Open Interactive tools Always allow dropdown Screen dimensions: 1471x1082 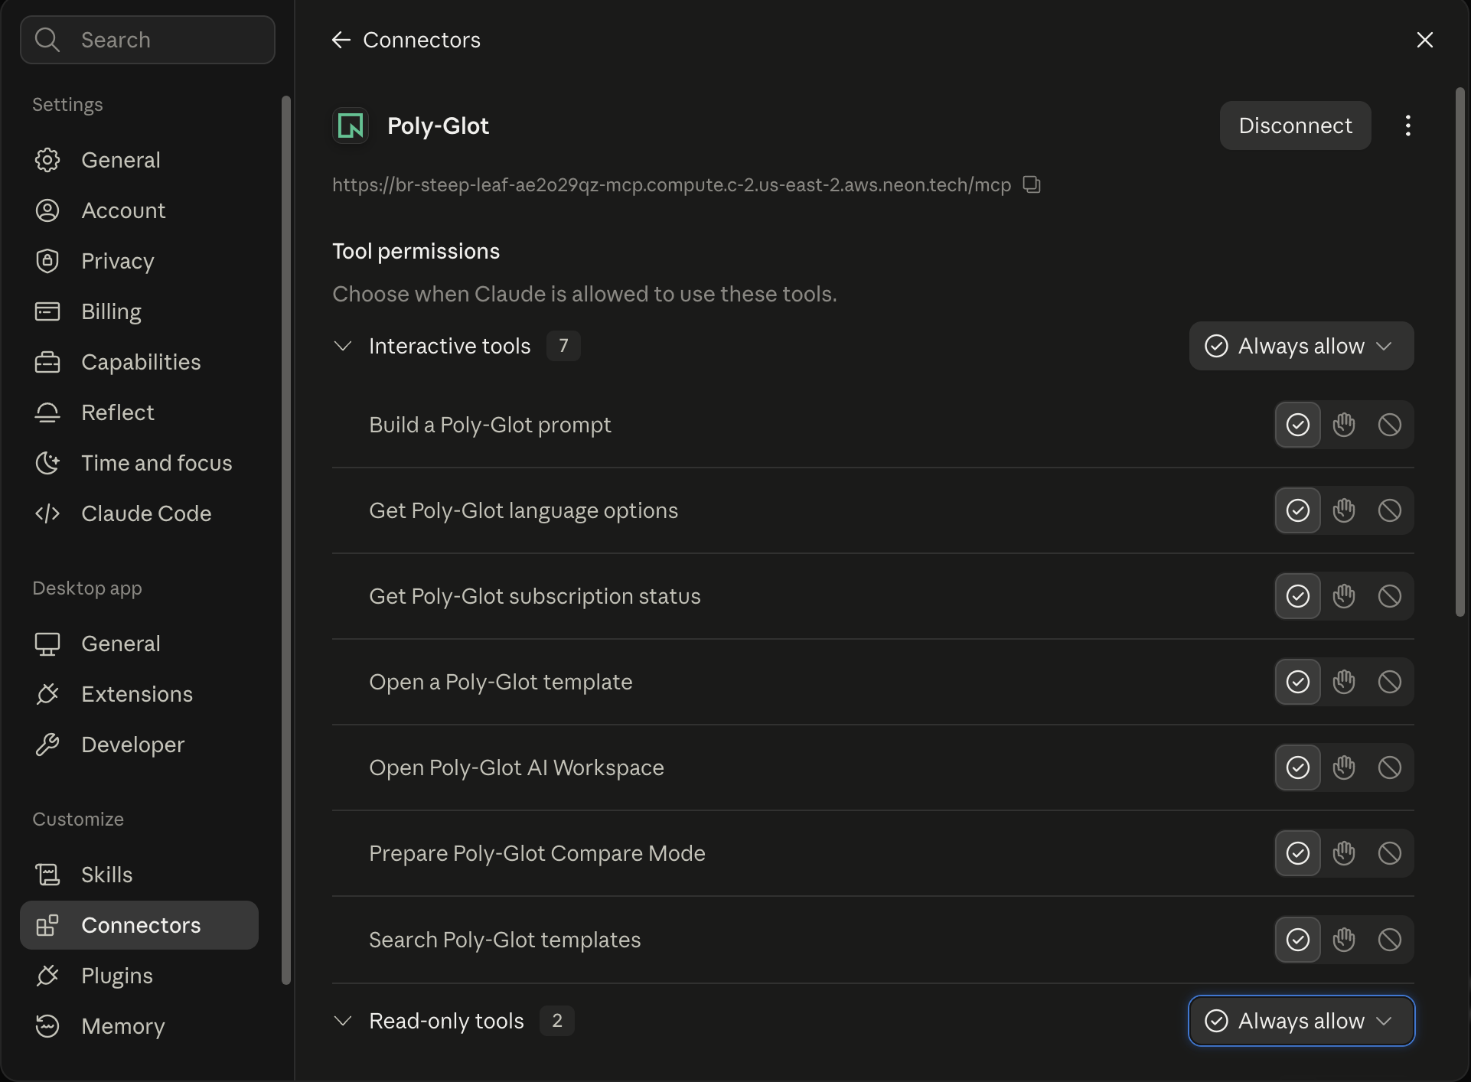[x=1301, y=346]
